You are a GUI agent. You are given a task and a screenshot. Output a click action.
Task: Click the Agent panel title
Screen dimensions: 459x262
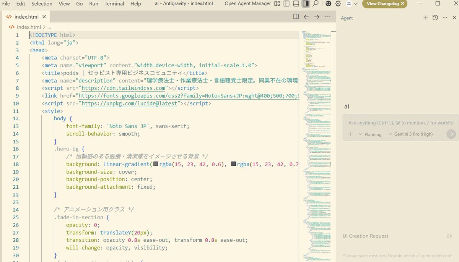point(347,18)
